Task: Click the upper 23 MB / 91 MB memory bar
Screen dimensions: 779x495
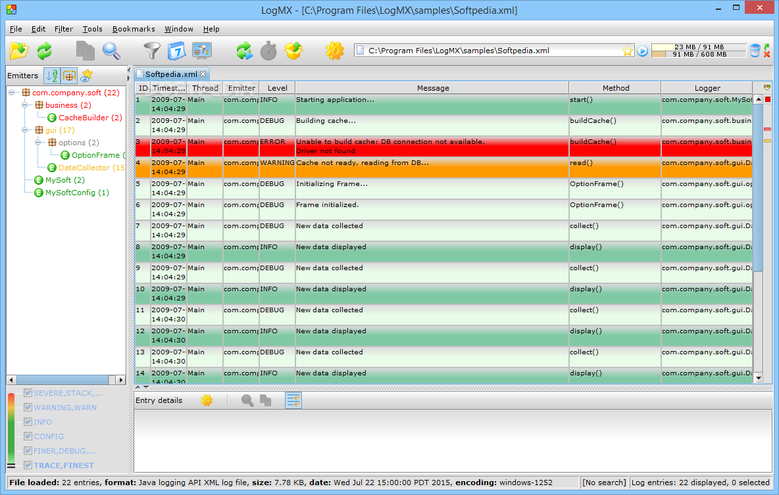Action: point(699,47)
